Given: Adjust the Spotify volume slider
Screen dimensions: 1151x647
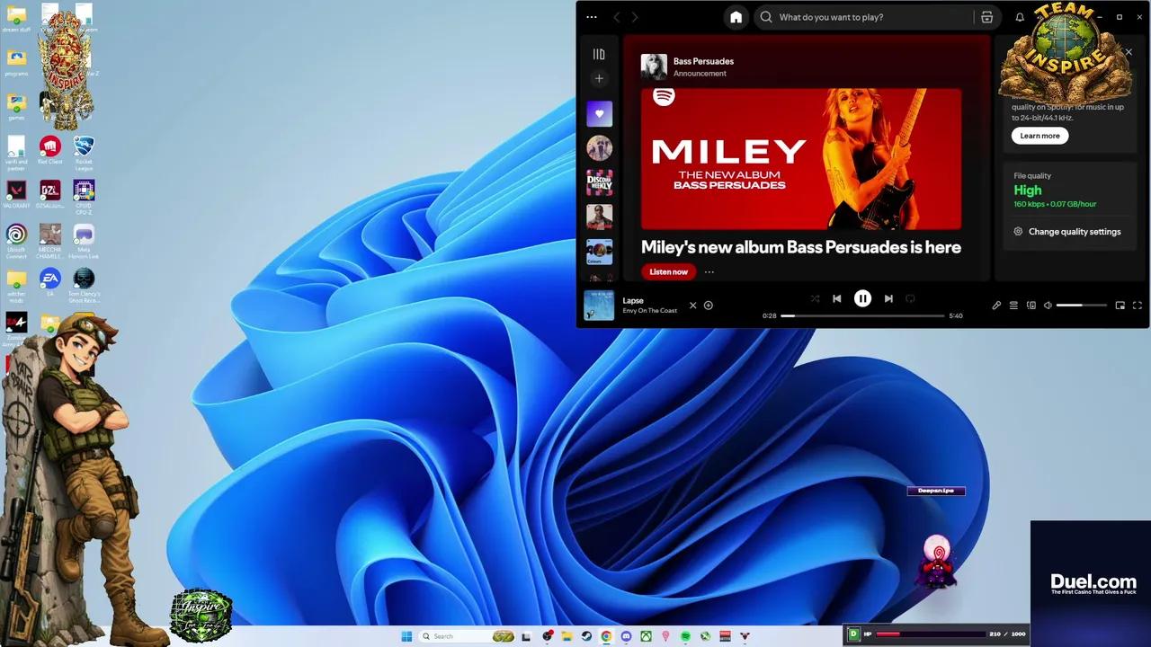Looking at the screenshot, I should tap(1082, 306).
